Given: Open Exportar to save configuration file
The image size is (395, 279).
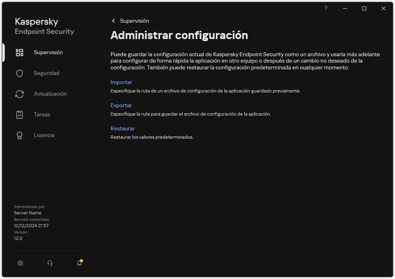Looking at the screenshot, I should (x=121, y=105).
